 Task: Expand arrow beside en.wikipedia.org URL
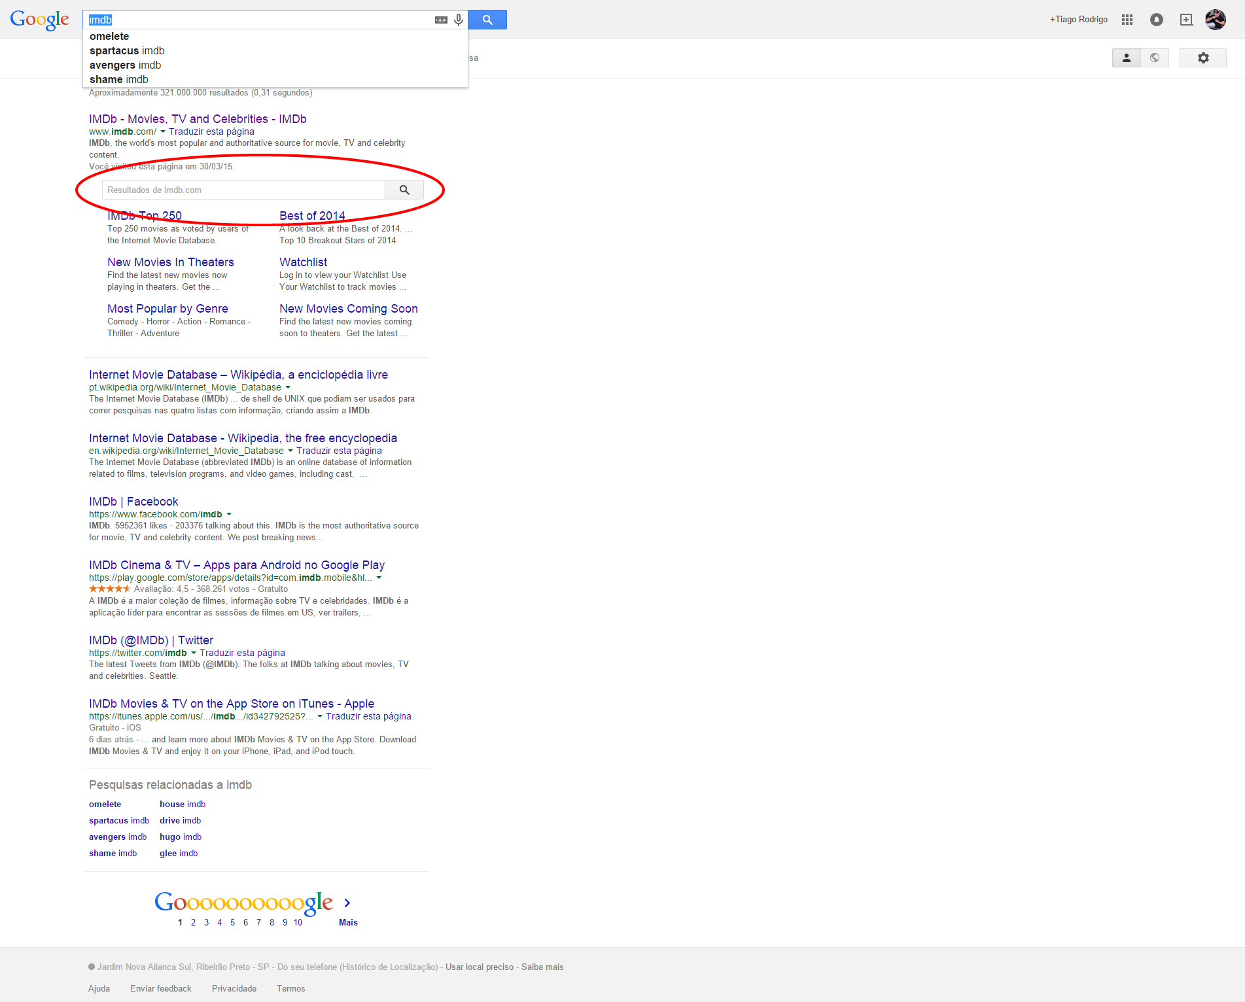click(x=290, y=451)
